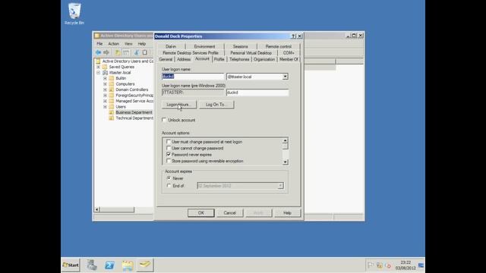This screenshot has width=486, height=273.
Task: Click the Logon Hours button
Action: coord(179,105)
